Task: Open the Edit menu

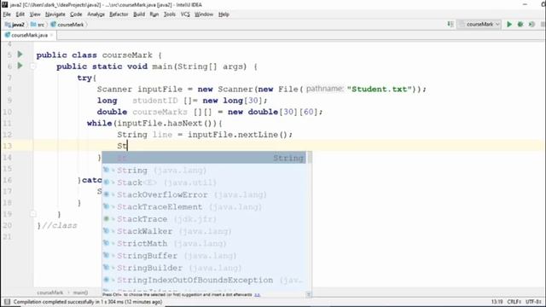Action: pyautogui.click(x=20, y=14)
